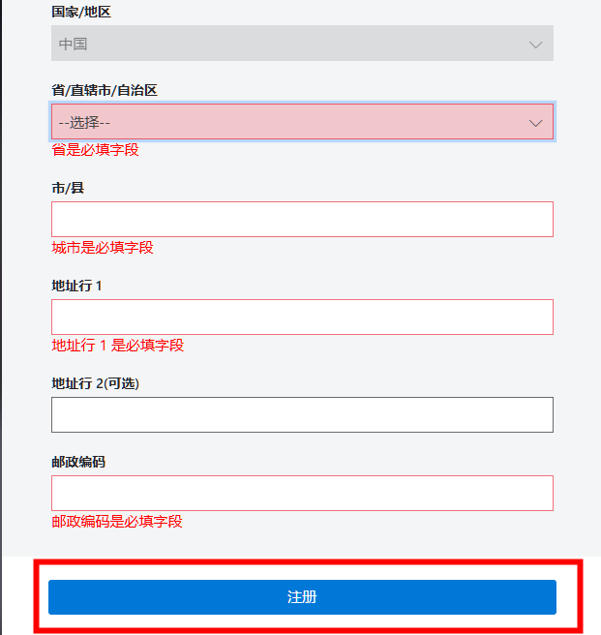
Task: Expand the 省/直辖市/自治区 province dropdown
Action: click(x=302, y=122)
